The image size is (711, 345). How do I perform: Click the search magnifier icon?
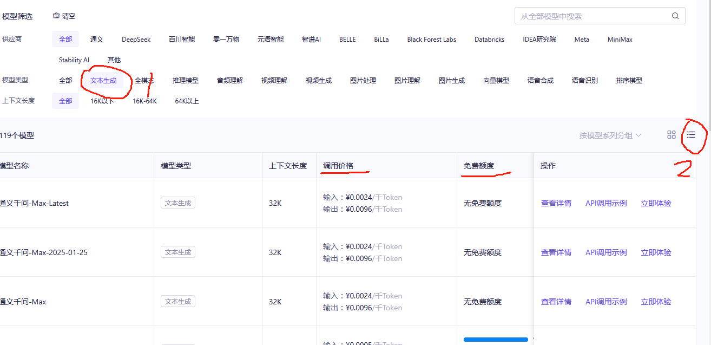[x=675, y=16]
